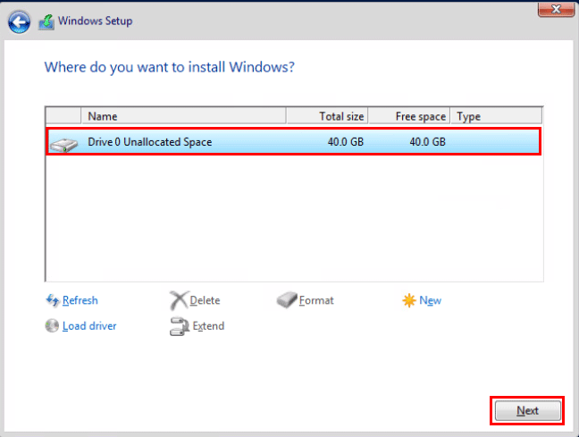Click the Delete X icon

coord(179,300)
